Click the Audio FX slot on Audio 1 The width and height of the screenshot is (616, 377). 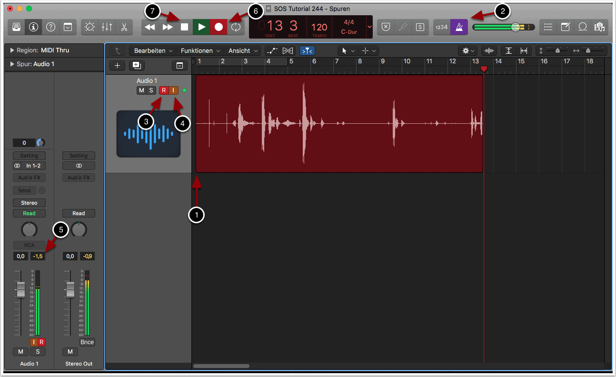coord(29,178)
